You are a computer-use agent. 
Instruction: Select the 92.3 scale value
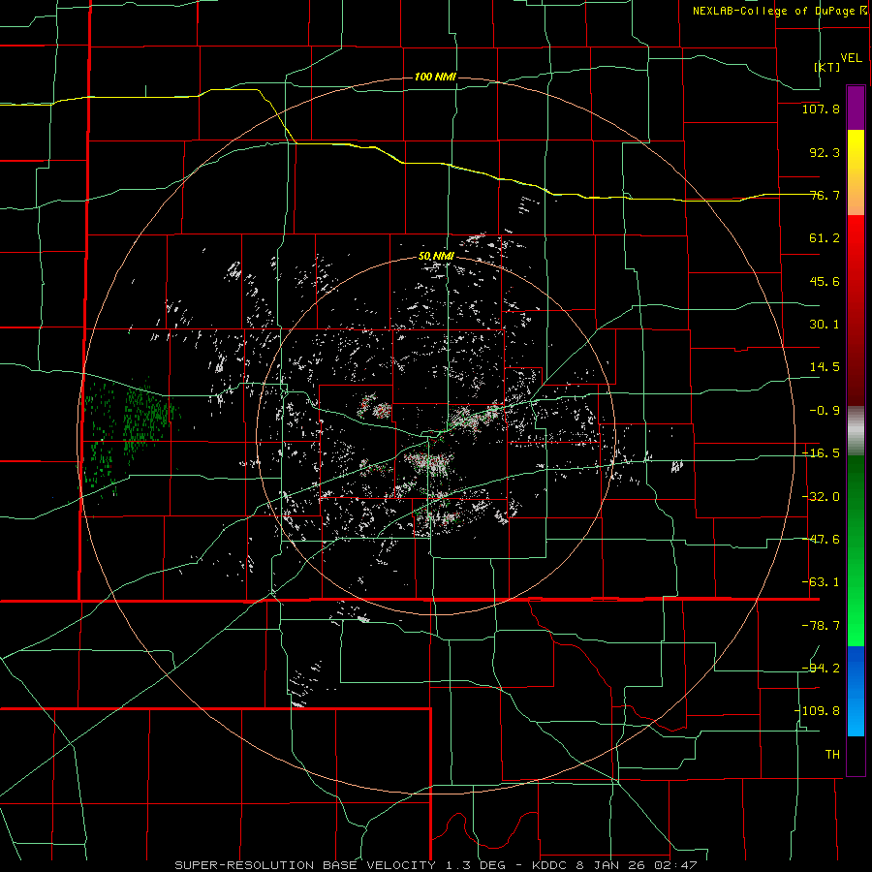[x=825, y=152]
